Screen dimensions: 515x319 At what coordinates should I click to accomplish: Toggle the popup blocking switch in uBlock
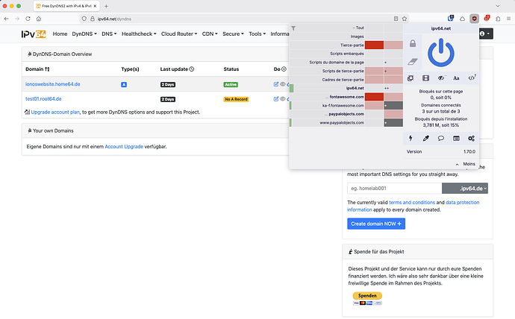[411, 78]
